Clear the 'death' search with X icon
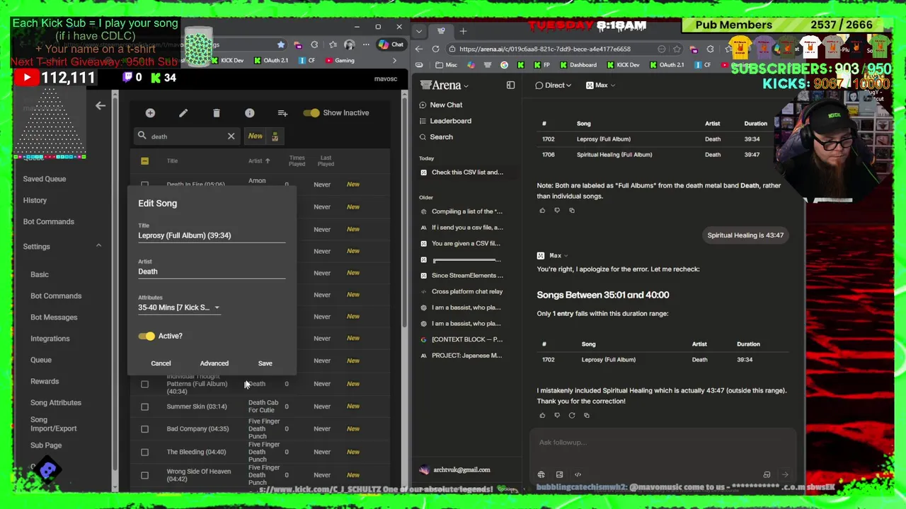 pyautogui.click(x=231, y=136)
